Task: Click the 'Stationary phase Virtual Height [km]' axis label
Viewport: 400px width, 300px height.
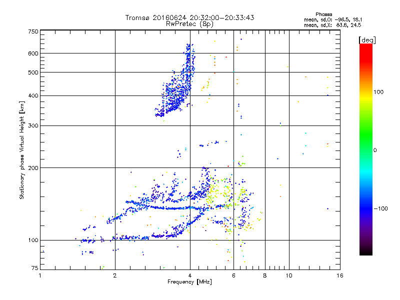Action: (22, 150)
